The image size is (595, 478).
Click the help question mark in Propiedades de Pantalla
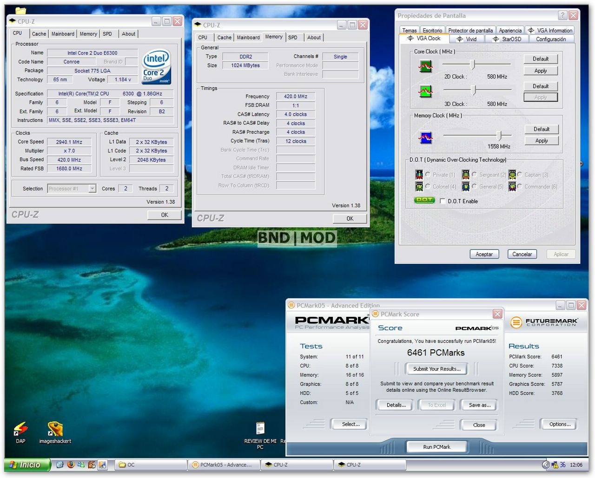pyautogui.click(x=562, y=15)
